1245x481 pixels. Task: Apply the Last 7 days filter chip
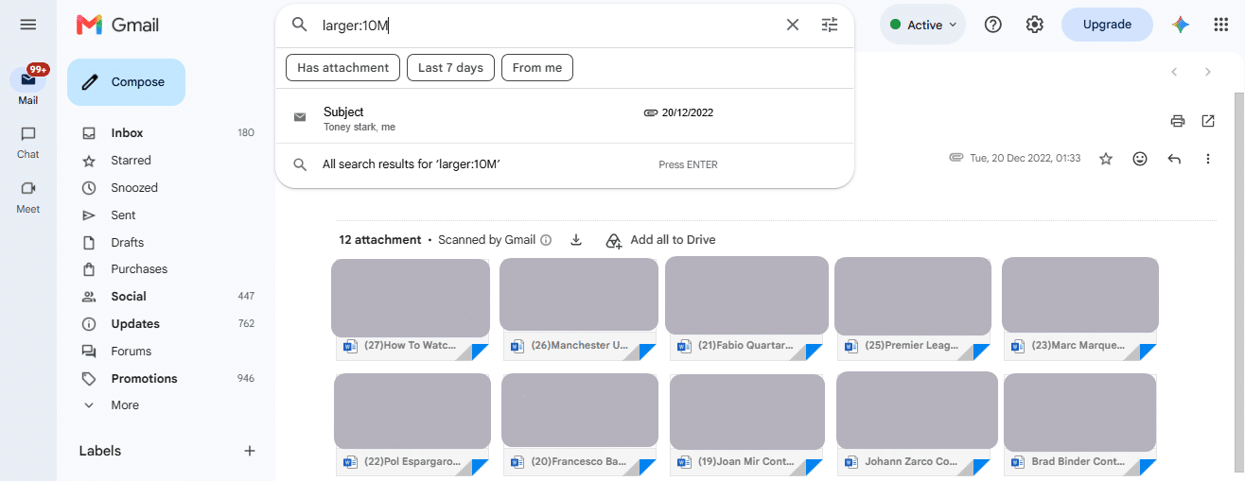pos(450,68)
